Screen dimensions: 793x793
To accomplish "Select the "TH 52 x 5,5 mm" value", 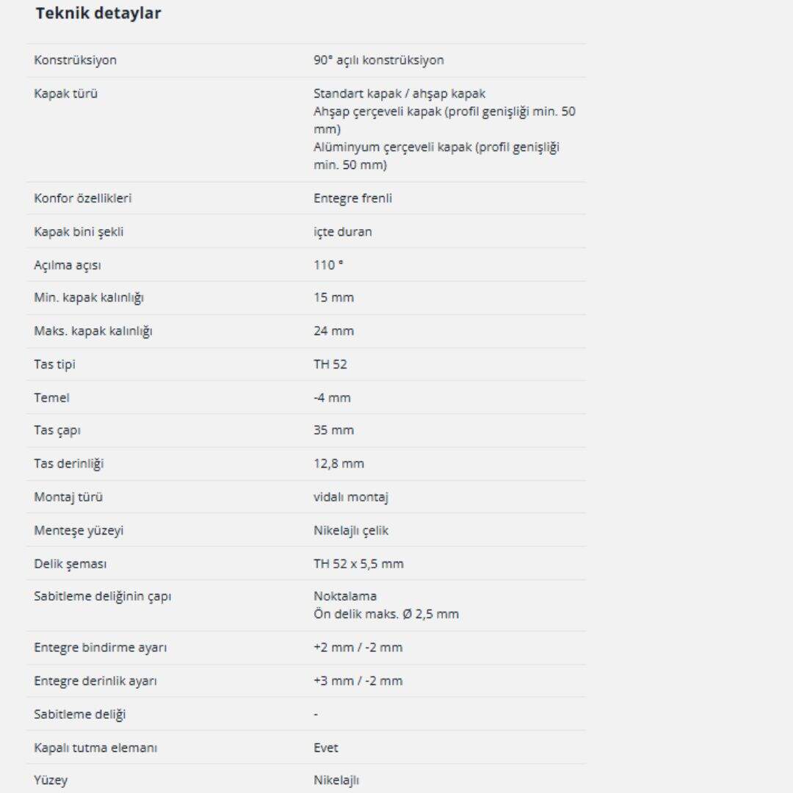I will 358,564.
